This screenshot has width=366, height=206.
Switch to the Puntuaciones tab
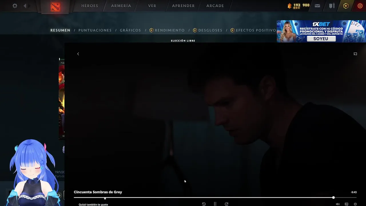pos(95,30)
